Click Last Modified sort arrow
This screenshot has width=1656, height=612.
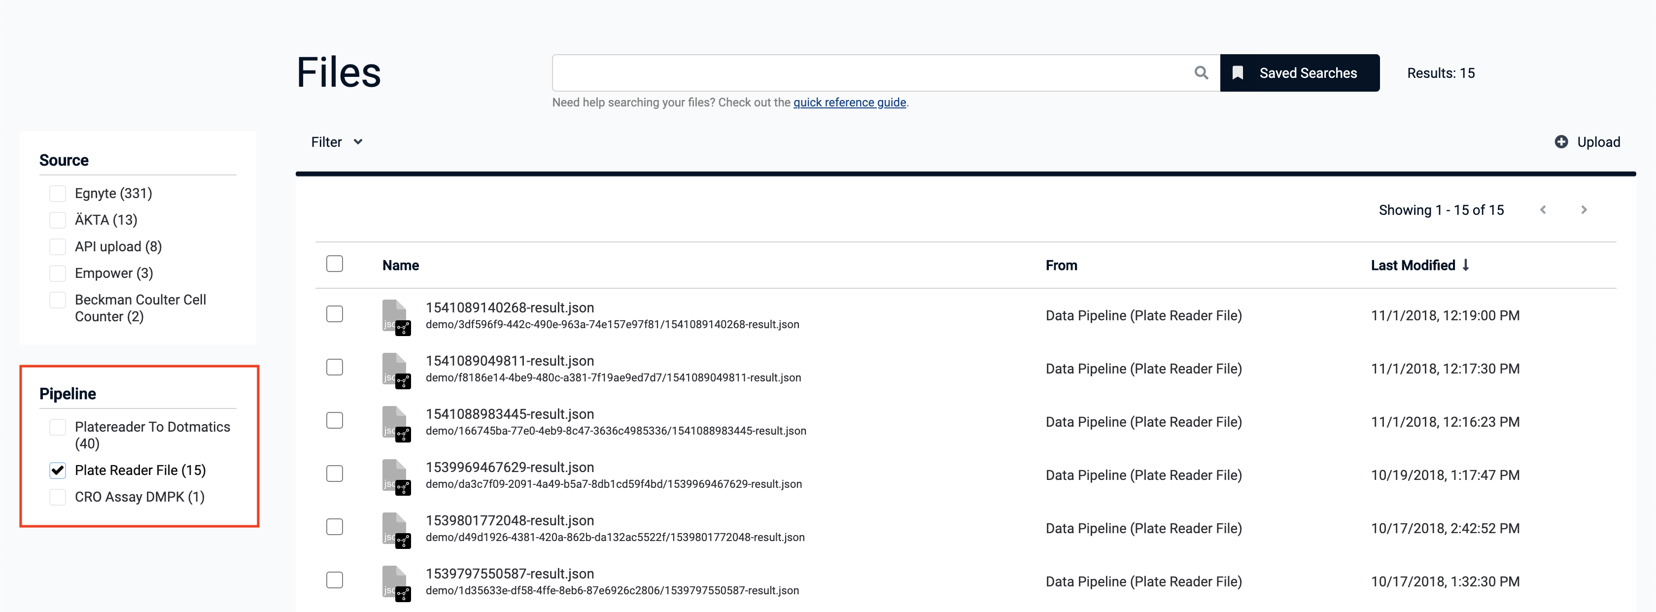click(x=1466, y=265)
